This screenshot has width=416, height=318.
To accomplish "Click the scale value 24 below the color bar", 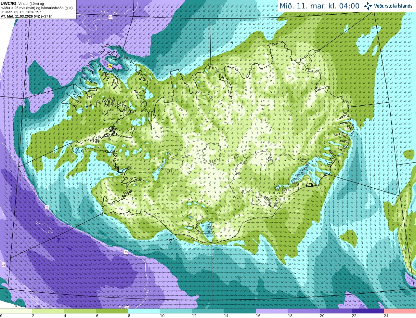I will pyautogui.click(x=386, y=316).
